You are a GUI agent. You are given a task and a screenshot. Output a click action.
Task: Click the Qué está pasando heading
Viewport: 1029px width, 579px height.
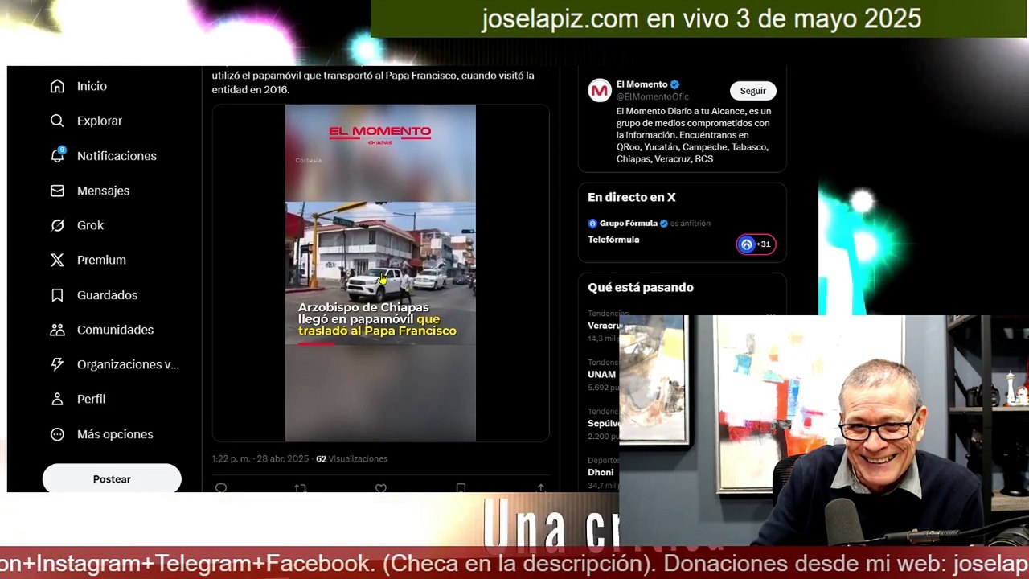click(641, 287)
